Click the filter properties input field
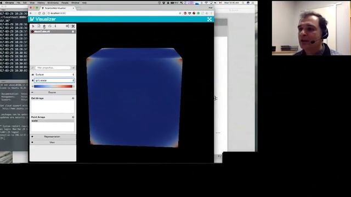351x197 pixels. (x=53, y=68)
